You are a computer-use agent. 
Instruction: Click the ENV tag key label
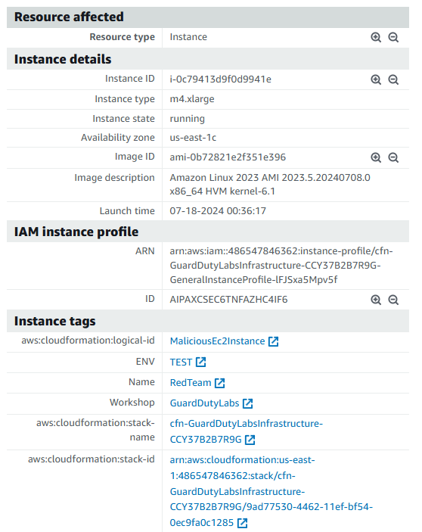145,362
